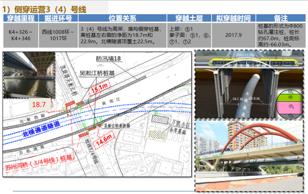308x194 pixels.
Task: Click the 18.7 distance label box
Action: point(39,104)
